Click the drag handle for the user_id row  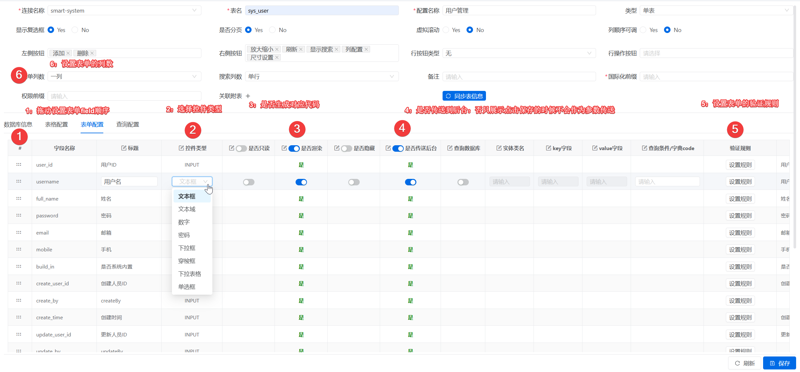[19, 164]
